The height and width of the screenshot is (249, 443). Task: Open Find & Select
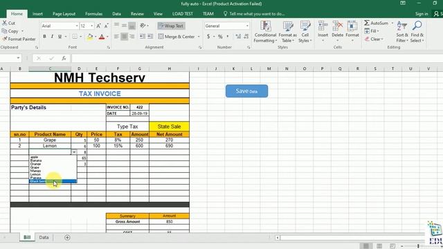(x=417, y=32)
